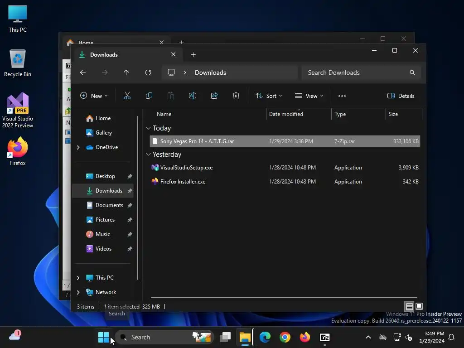Close the Downloads tab

point(174,54)
